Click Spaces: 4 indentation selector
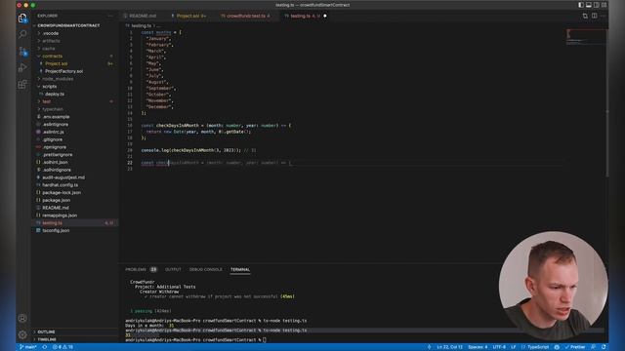 (x=478, y=347)
